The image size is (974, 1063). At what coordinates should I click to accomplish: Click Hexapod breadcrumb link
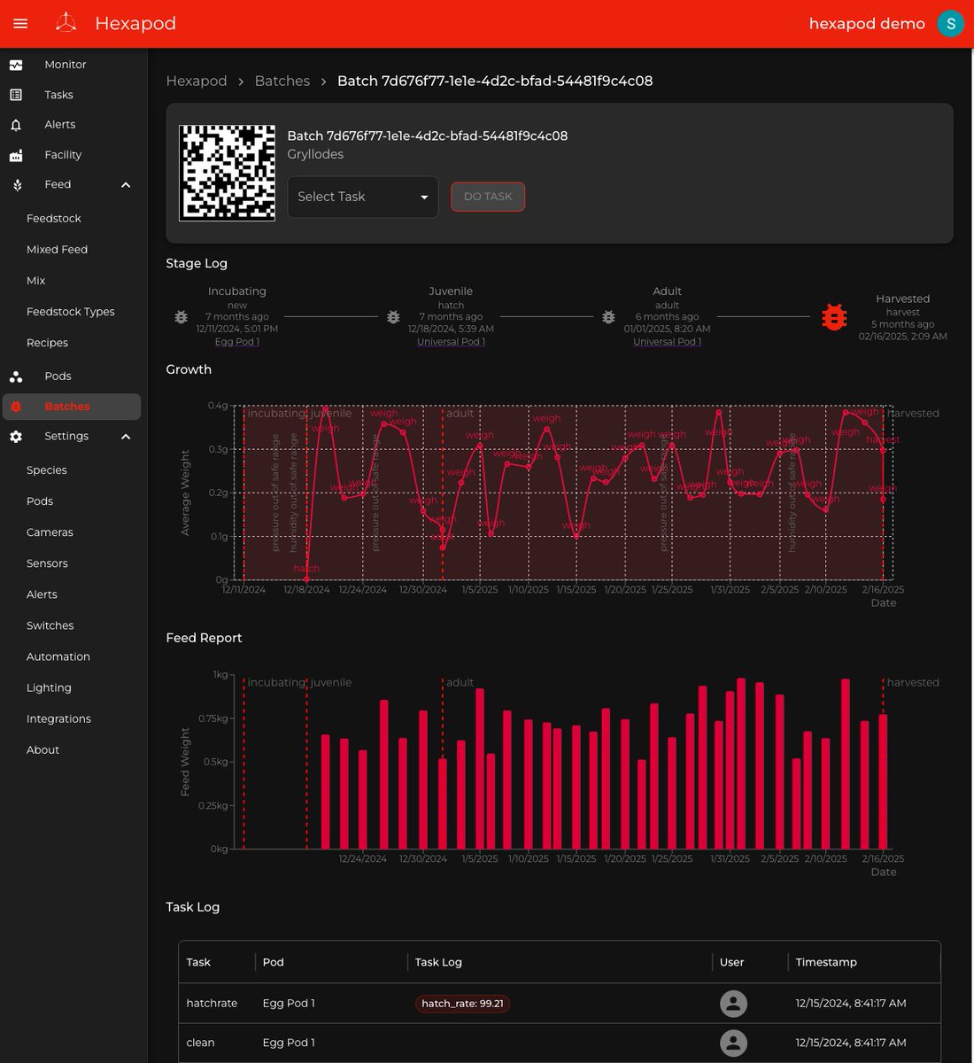197,81
